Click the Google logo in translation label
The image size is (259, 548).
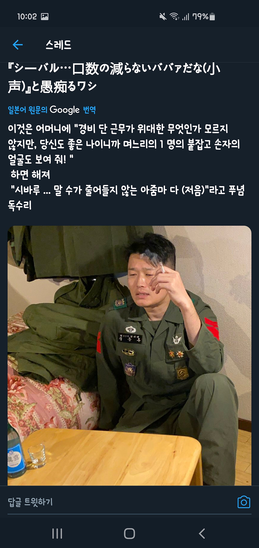65,110
